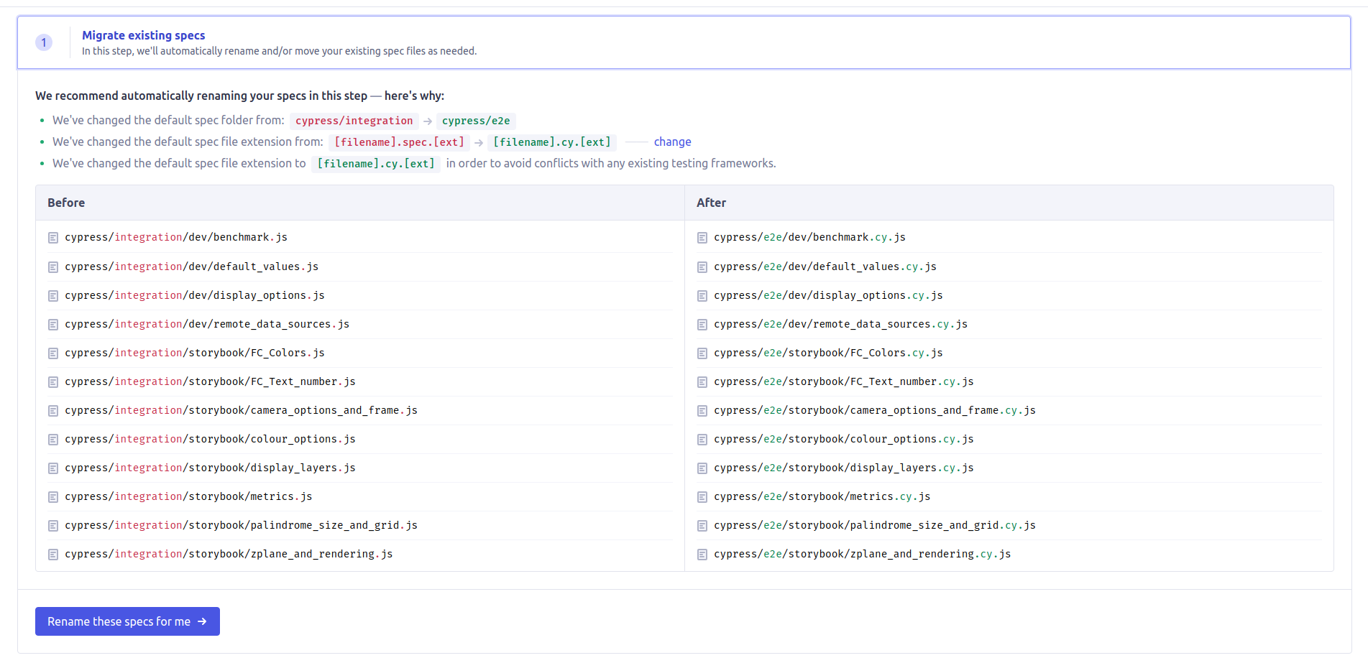1368x658 pixels.
Task: Click the Rename these specs for me button
Action: pyautogui.click(x=127, y=621)
